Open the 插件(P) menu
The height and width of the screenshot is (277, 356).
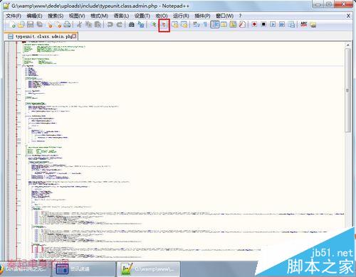click(x=202, y=16)
